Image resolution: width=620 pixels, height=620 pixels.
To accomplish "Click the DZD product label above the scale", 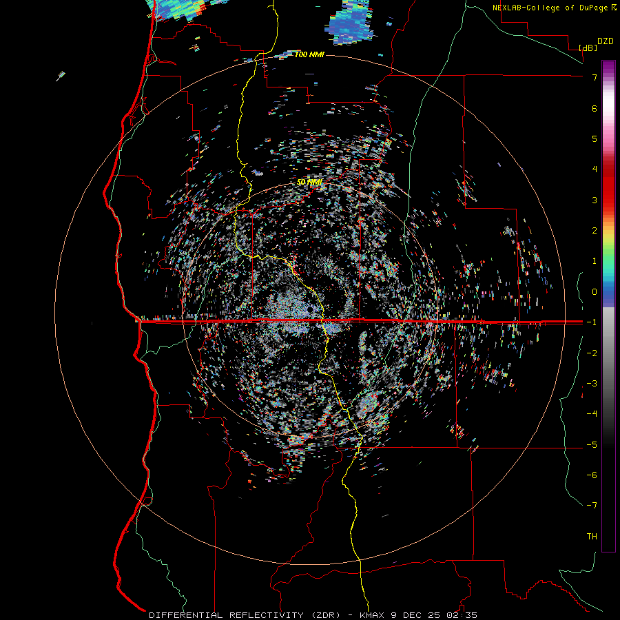I will pos(606,41).
